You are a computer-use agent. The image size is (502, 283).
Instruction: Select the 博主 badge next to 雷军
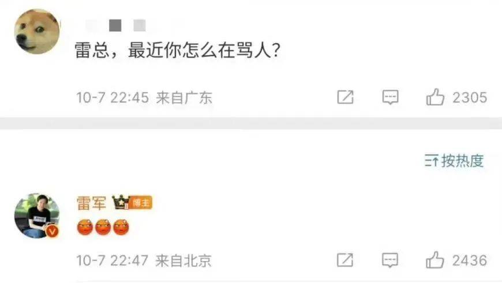(141, 202)
